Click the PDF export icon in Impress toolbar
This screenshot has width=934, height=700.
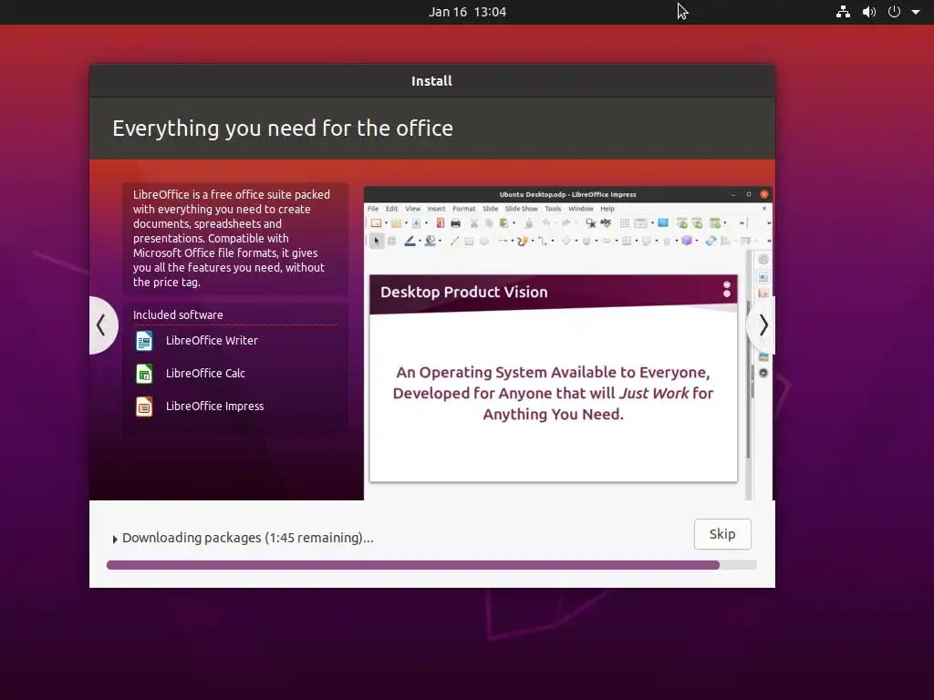pos(441,223)
